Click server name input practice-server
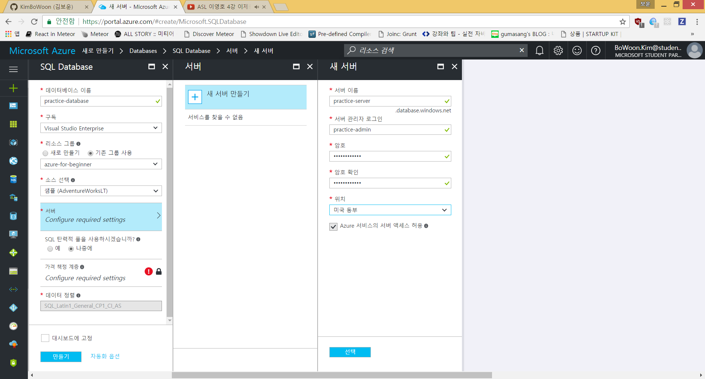The width and height of the screenshot is (705, 379). coord(390,101)
